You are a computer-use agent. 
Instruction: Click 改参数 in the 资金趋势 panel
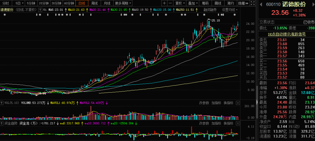(x=204, y=123)
